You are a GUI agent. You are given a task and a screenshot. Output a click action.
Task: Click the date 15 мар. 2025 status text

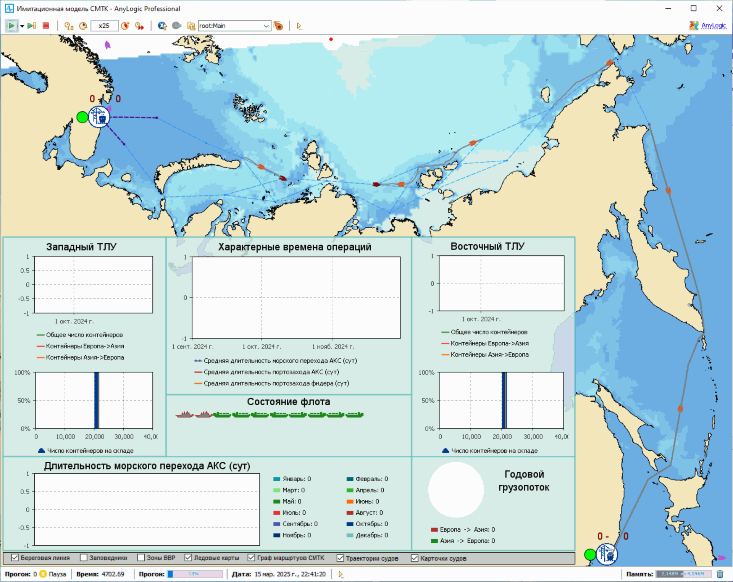coord(279,574)
